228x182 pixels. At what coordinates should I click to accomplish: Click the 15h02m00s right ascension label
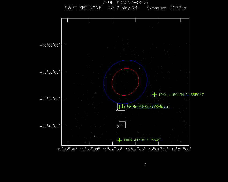(135, 149)
